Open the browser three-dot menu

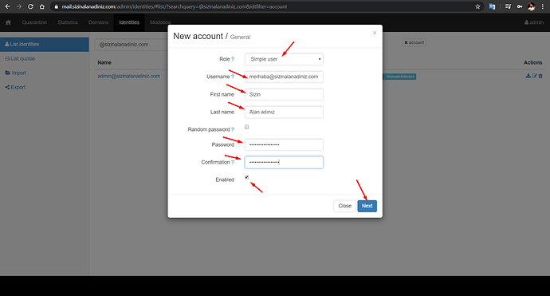542,6
